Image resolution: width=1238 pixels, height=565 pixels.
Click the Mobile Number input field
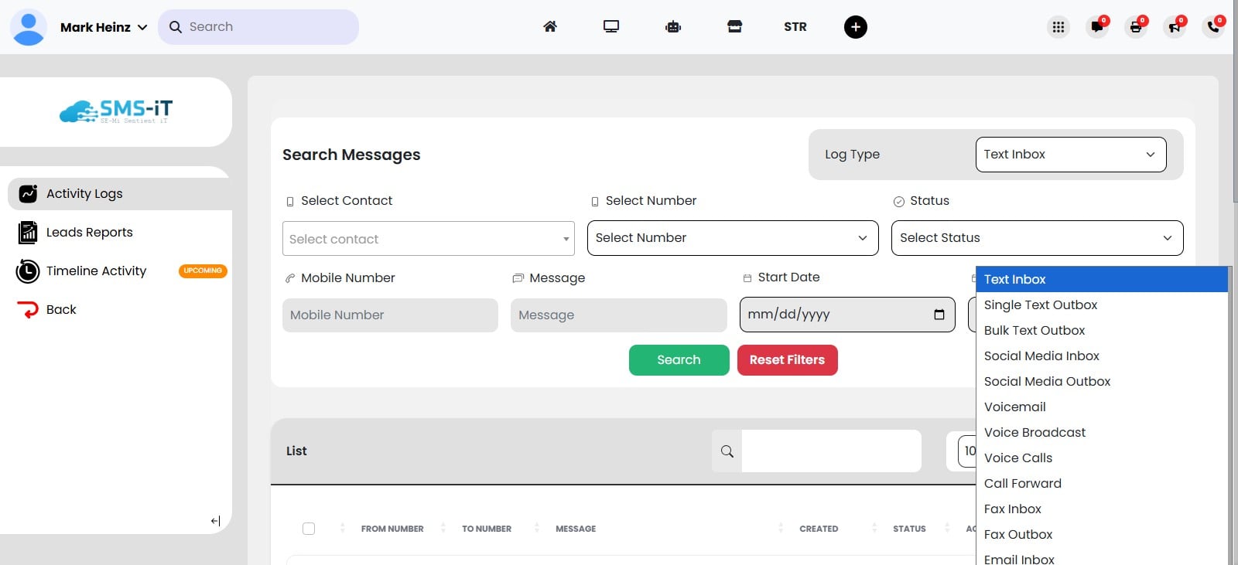click(x=390, y=315)
